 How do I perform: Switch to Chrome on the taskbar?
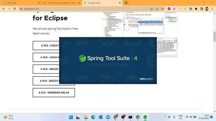click(x=116, y=117)
